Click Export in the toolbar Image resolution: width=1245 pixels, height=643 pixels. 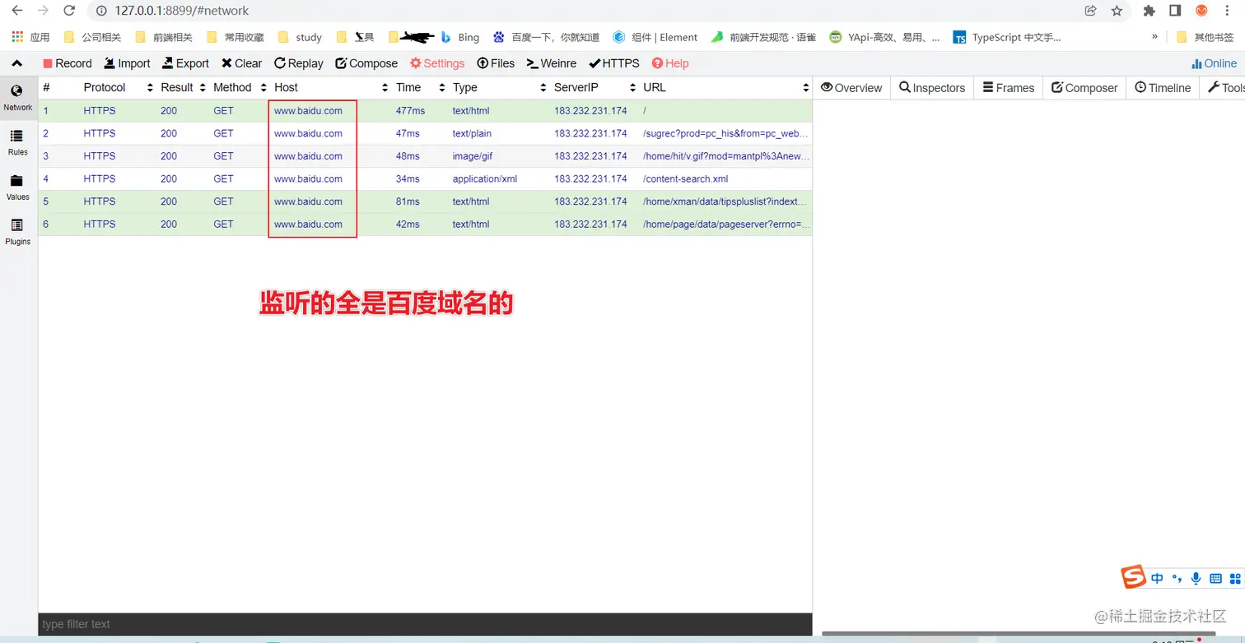click(185, 63)
